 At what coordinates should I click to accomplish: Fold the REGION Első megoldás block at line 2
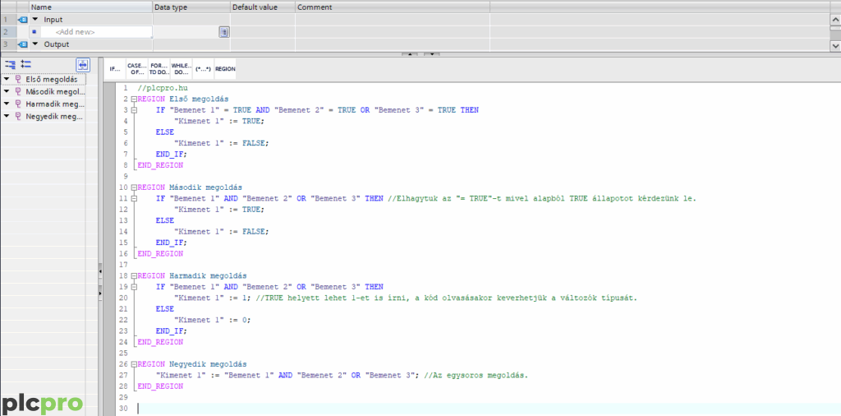click(x=134, y=99)
